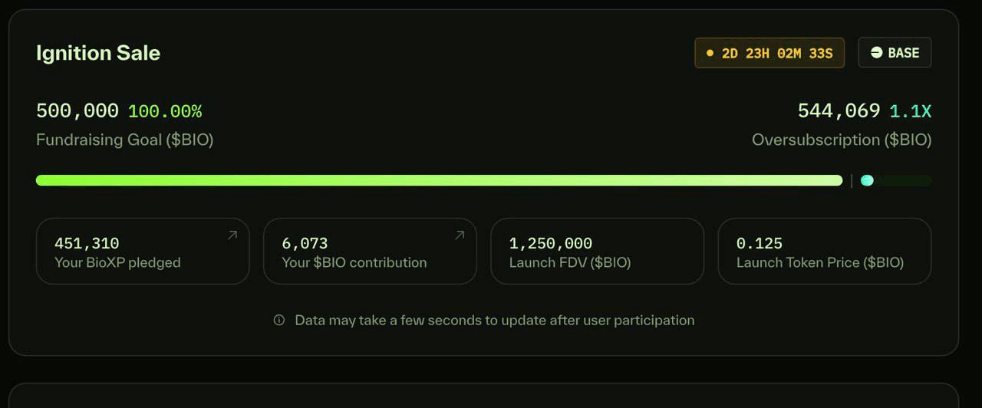Click the info icon beside data update notice

[x=279, y=320]
